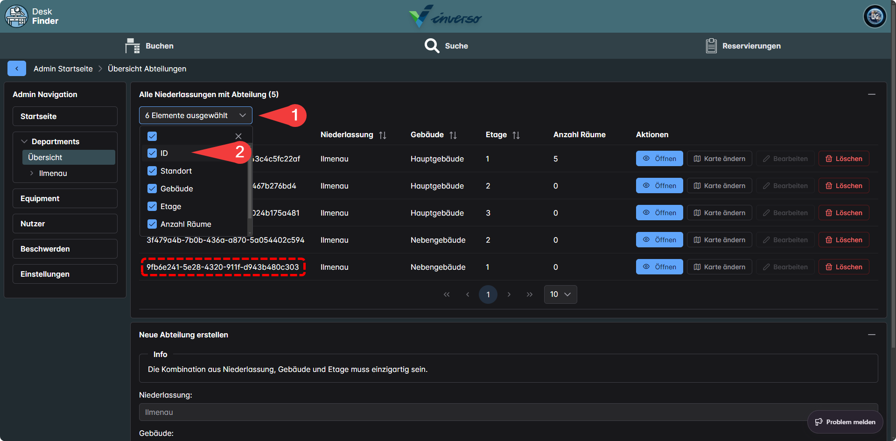Viewport: 896px width, 441px height.
Task: Sort by Etage column arrows
Action: pos(516,135)
